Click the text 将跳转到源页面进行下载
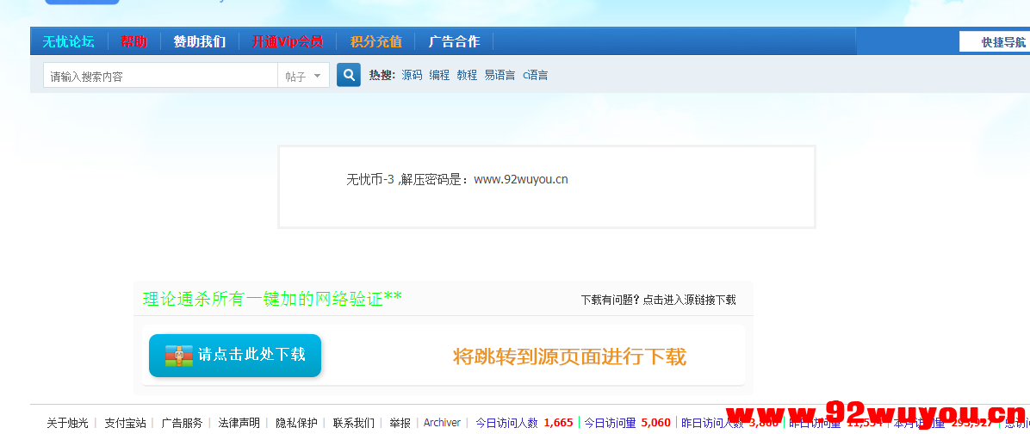This screenshot has width=1030, height=434. coord(569,356)
